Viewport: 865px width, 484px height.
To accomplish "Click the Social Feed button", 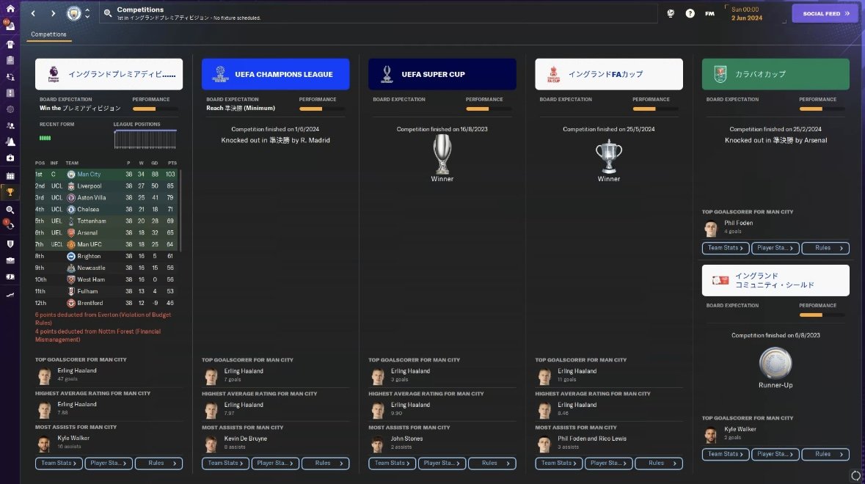I will [x=825, y=13].
